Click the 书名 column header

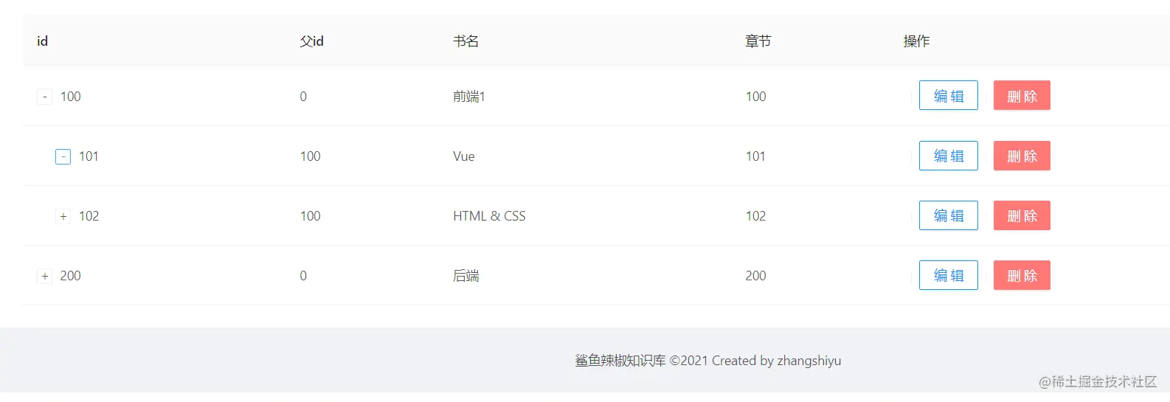pos(465,41)
